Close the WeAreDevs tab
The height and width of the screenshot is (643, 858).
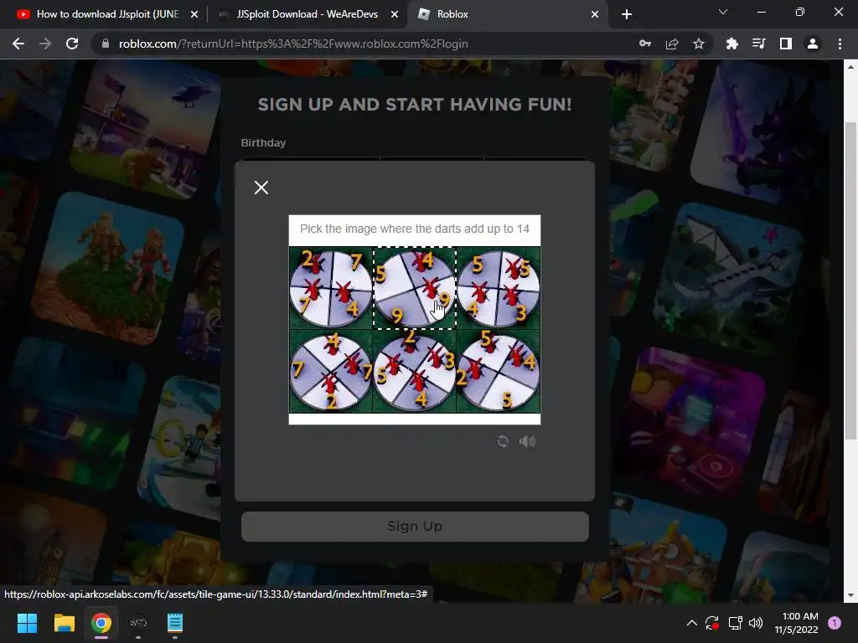coord(395,14)
